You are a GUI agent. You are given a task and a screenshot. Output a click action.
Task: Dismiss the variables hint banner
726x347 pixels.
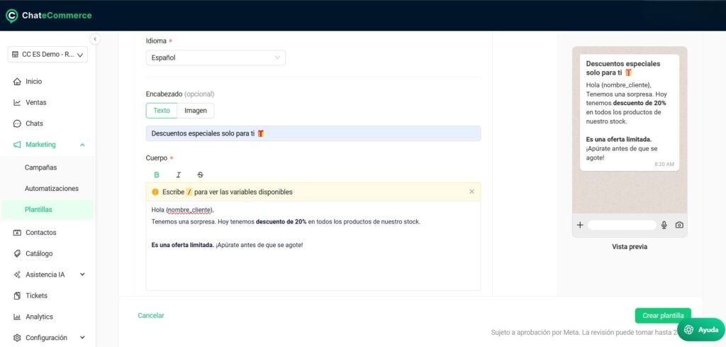click(x=471, y=192)
